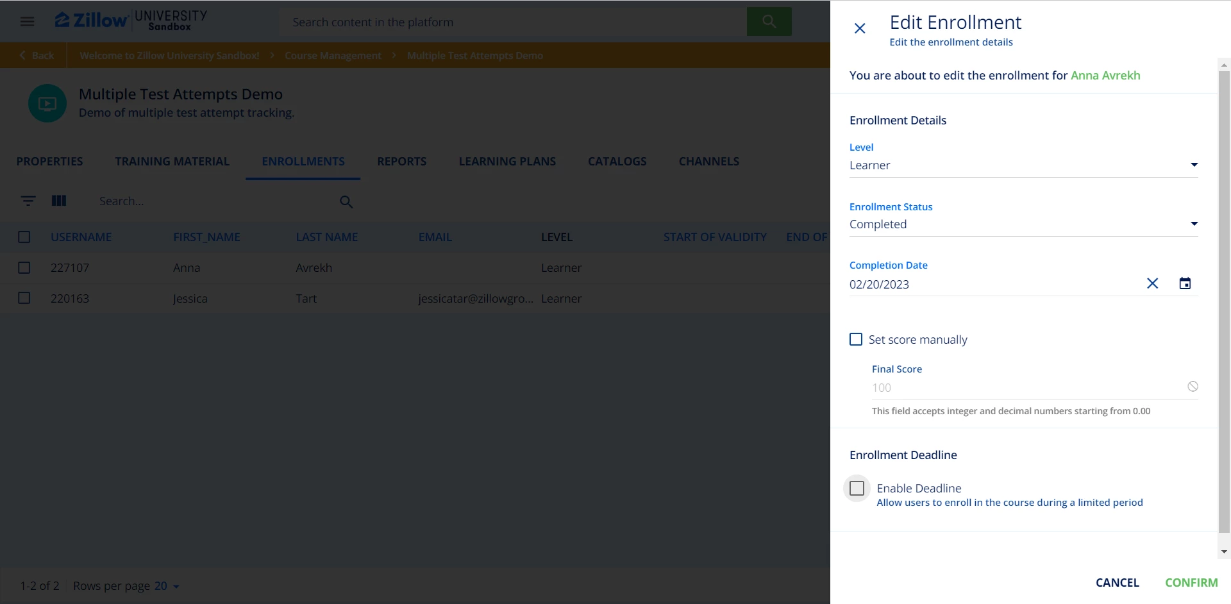Select all enrollments with header checkbox
The width and height of the screenshot is (1231, 604).
click(24, 237)
